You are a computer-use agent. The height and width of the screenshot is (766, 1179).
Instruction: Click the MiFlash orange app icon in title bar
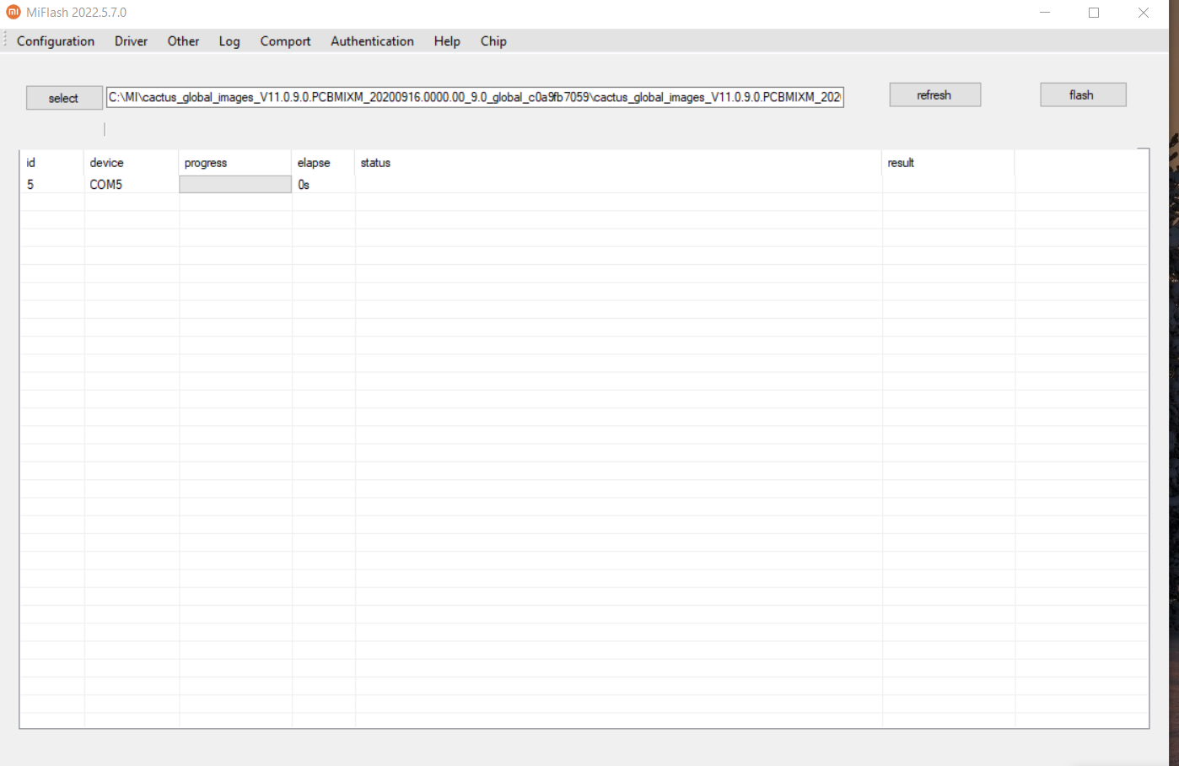[x=13, y=13]
